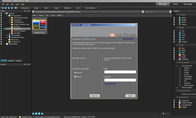Image resolution: width=196 pixels, height=118 pixels.
Task: Click the Albums category icon
Action: pos(180,17)
